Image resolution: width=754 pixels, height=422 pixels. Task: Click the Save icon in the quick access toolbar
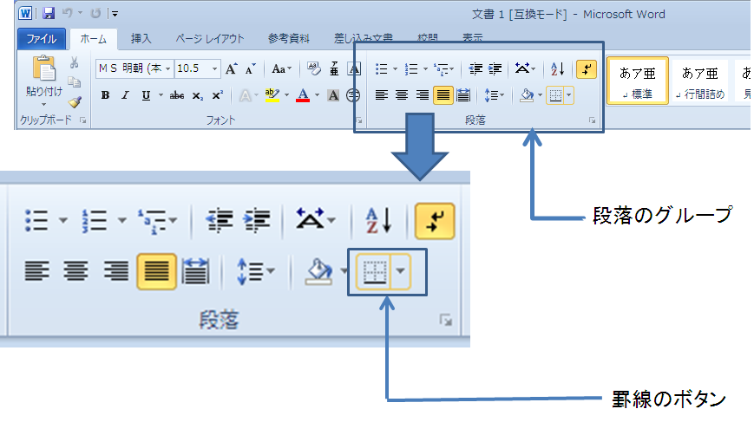point(49,13)
